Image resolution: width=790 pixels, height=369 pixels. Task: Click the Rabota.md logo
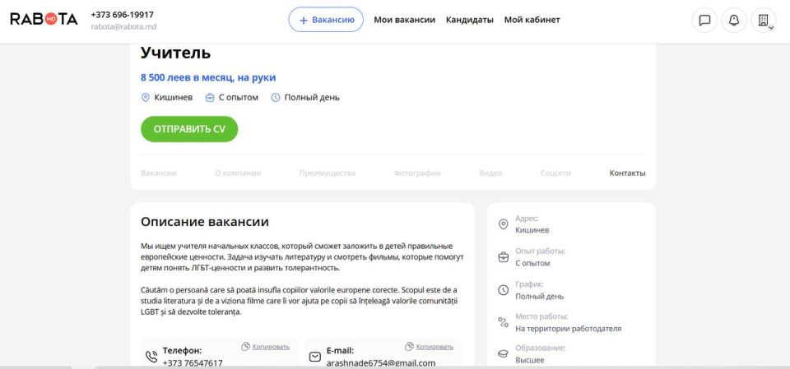pos(44,19)
